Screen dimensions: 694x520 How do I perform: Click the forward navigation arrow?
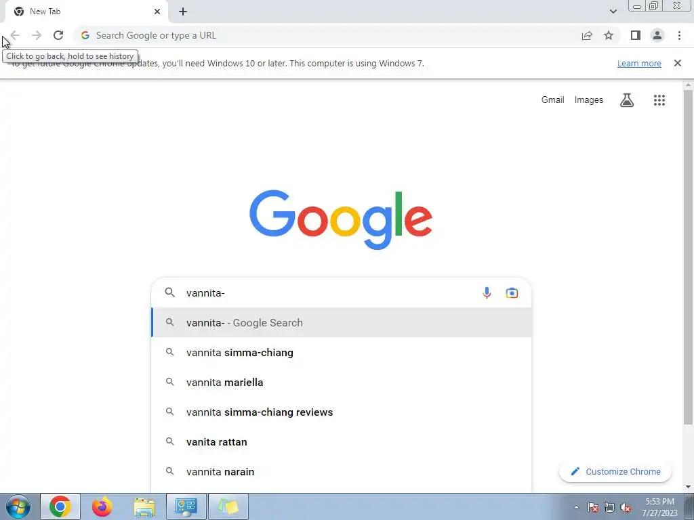(37, 35)
